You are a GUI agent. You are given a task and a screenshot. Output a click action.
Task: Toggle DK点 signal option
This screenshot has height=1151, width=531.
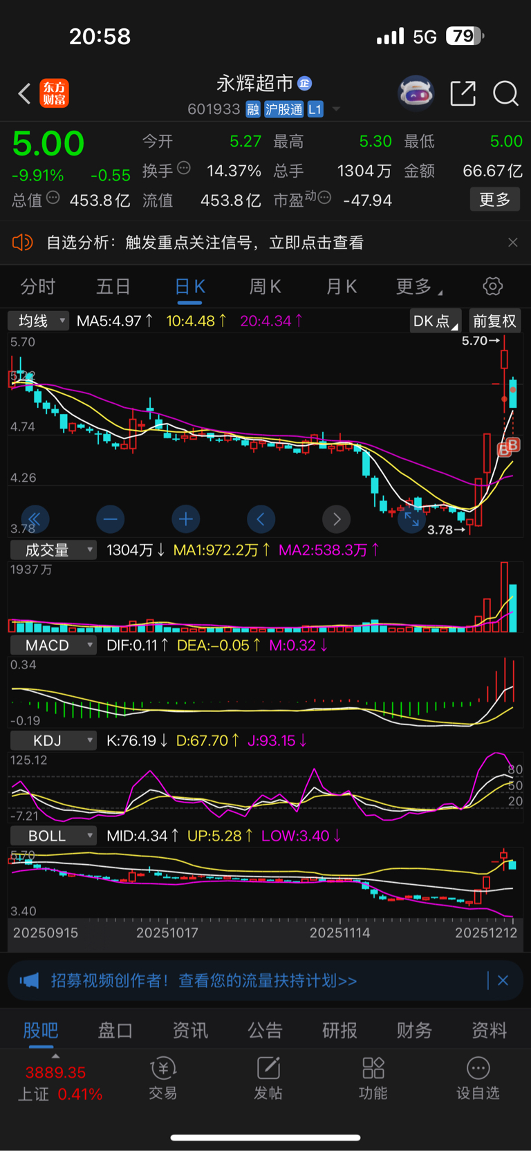pos(436,321)
